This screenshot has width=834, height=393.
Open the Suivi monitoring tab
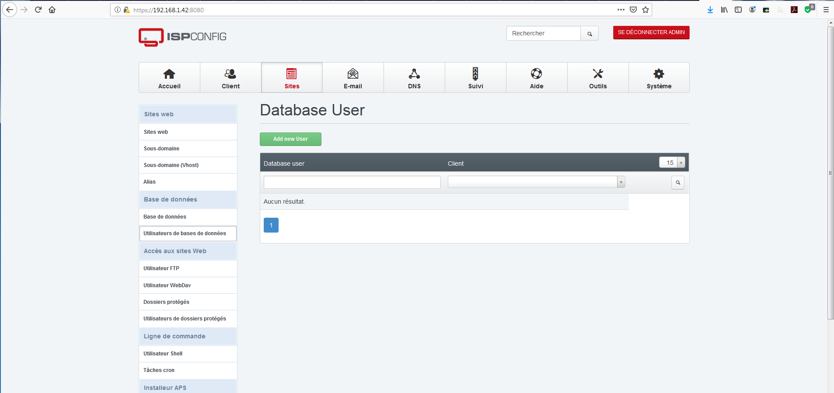pyautogui.click(x=475, y=77)
